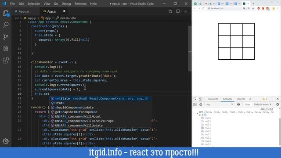The height and width of the screenshot is (158, 281).
Task: Choose the state autocomplete suggestion
Action: [100, 103]
